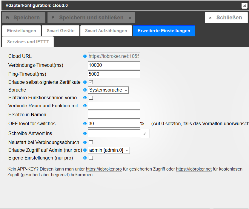Click the Ersetze in Namen text field
The height and width of the screenshot is (209, 249).
[114, 115]
